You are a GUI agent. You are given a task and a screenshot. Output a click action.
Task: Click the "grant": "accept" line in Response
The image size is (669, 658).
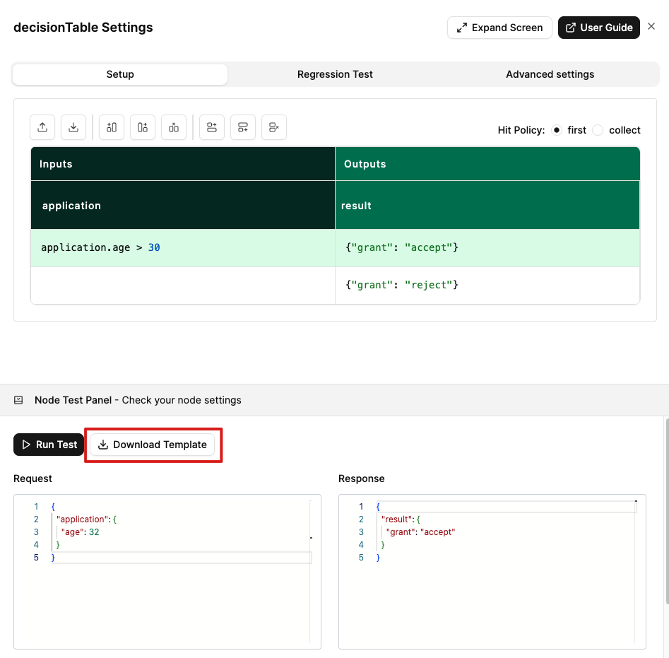(x=420, y=532)
